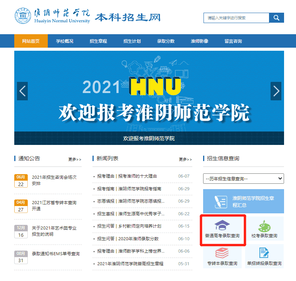Open 关于2021年艺术类专业招生的说明 notice
Screen dimensions: 296x281
[54, 231]
